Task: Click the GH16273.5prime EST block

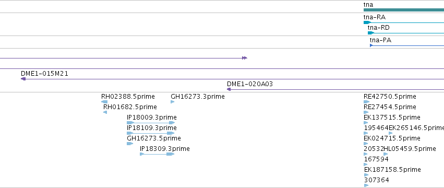Action: [130, 144]
